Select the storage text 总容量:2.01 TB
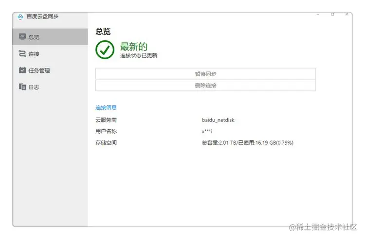365x239 pixels. [x=219, y=143]
